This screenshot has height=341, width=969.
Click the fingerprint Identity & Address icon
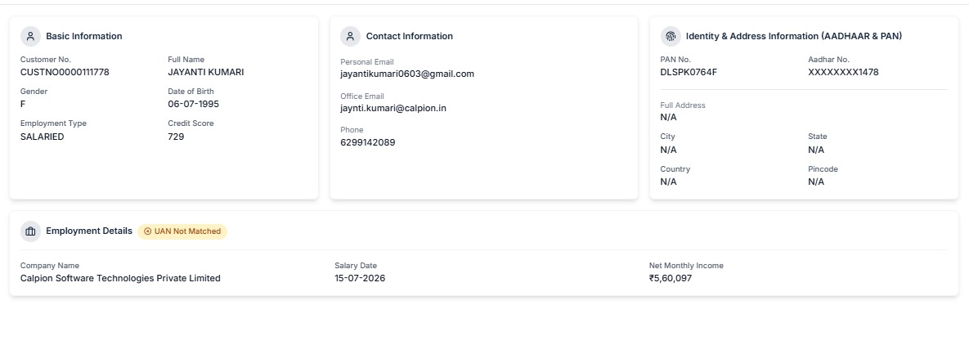(x=671, y=37)
